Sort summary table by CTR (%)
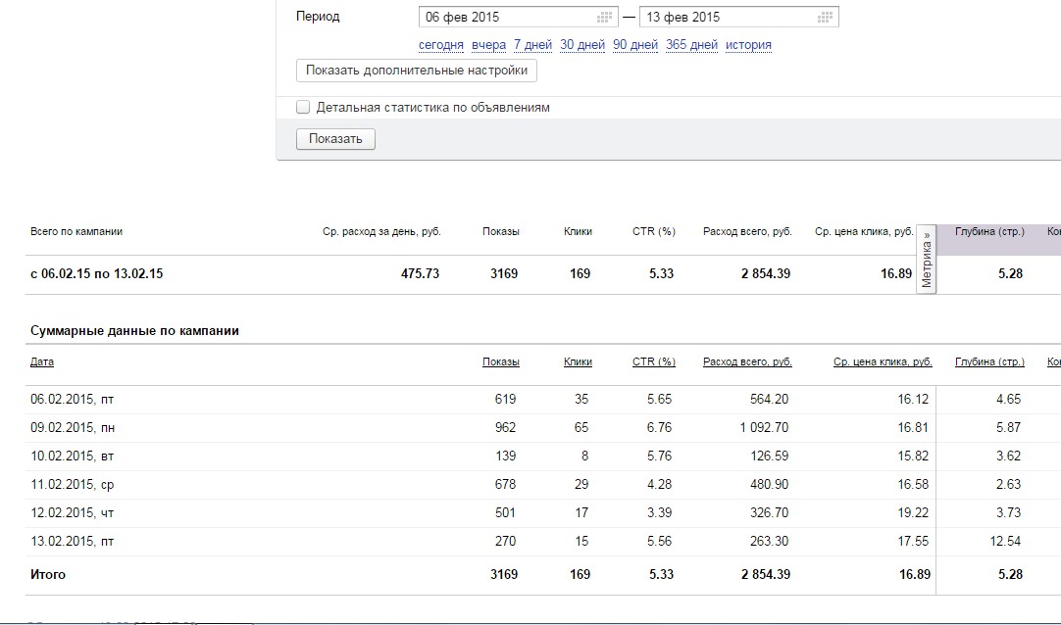Viewport: 1061px width, 625px height. [653, 362]
